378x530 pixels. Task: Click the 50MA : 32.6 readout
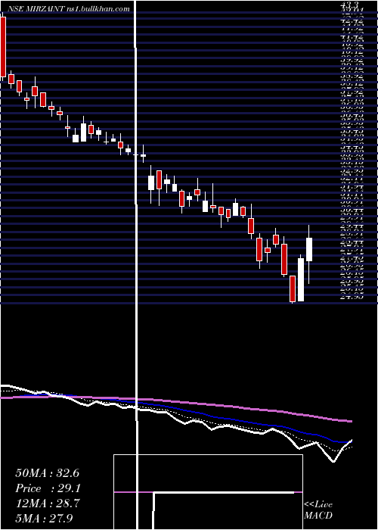tap(47, 473)
